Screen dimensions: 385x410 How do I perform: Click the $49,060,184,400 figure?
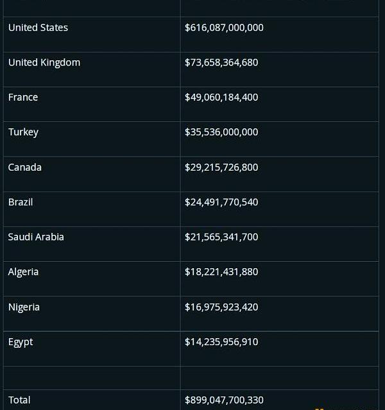(x=221, y=98)
